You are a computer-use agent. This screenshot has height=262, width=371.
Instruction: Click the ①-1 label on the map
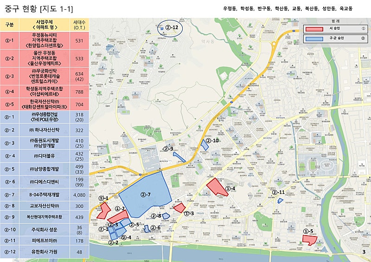[x=103, y=198]
